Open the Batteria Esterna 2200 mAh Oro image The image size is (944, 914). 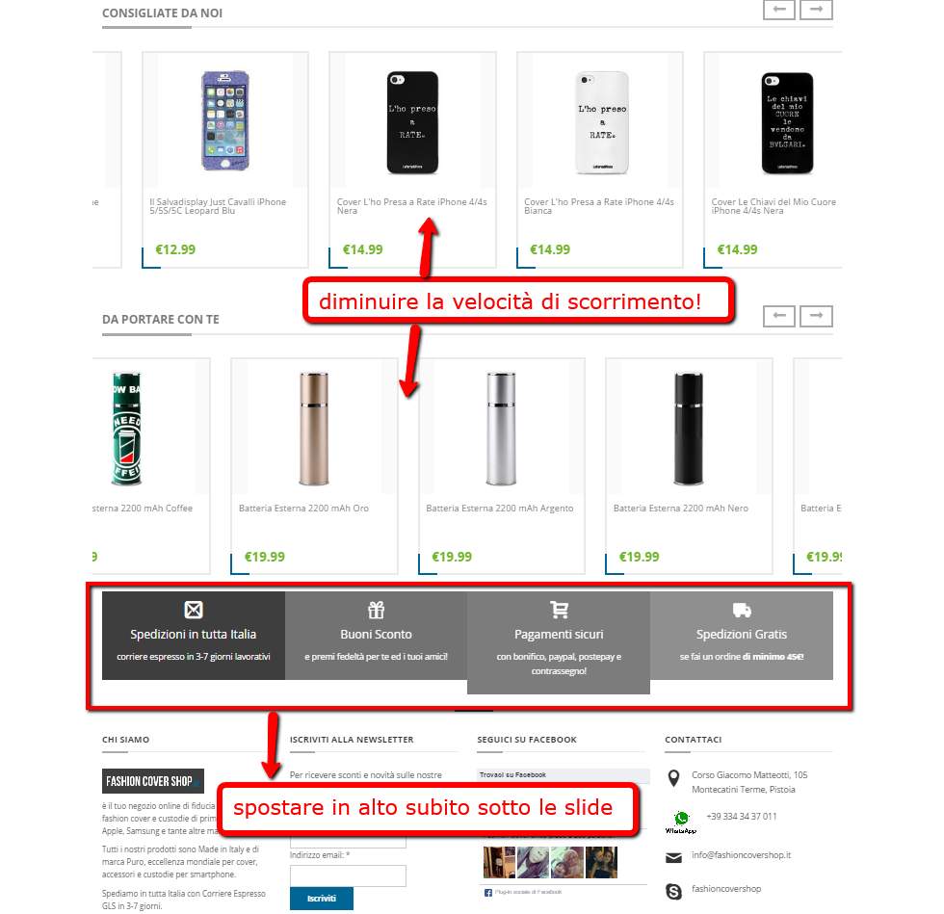click(x=314, y=429)
